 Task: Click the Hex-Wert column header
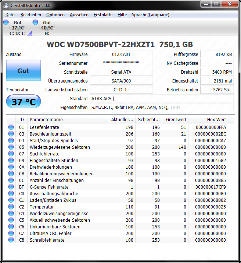tap(208, 119)
